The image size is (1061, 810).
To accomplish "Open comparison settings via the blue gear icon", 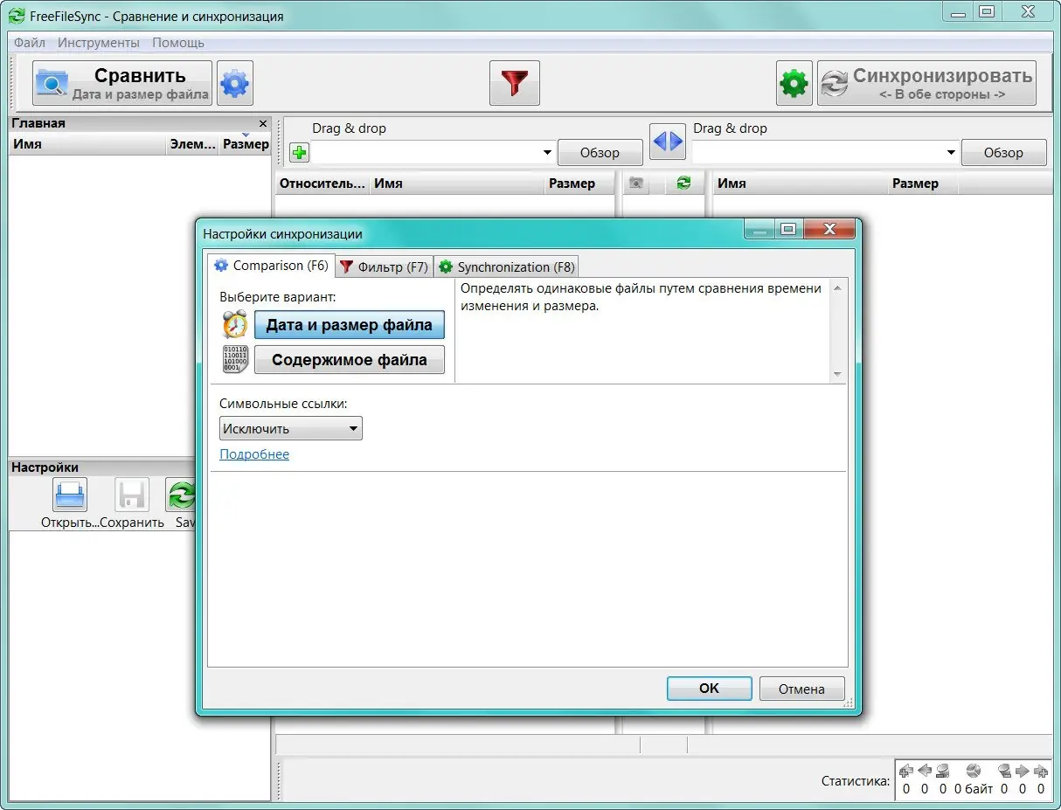I will 235,84.
